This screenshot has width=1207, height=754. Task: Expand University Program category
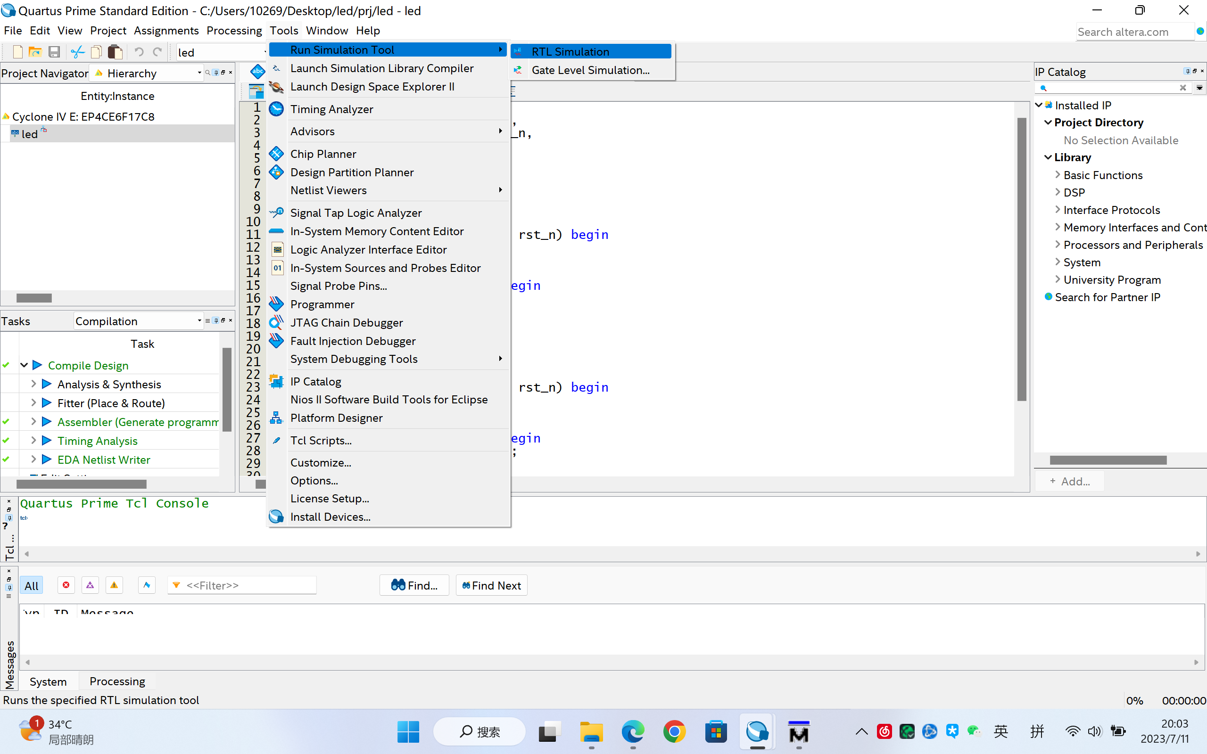click(1058, 279)
